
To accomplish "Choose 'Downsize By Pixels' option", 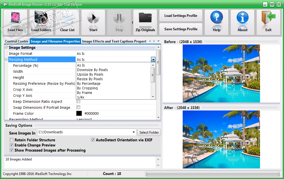I will click(x=114, y=70).
